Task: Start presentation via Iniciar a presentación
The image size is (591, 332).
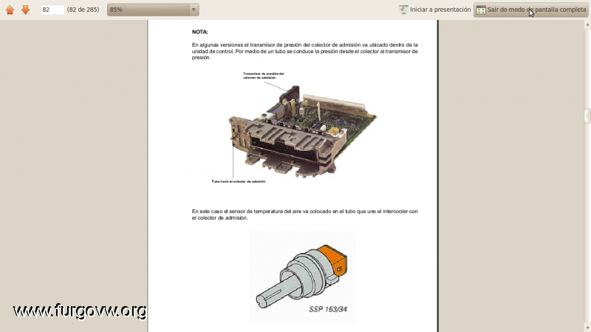Action: (434, 10)
